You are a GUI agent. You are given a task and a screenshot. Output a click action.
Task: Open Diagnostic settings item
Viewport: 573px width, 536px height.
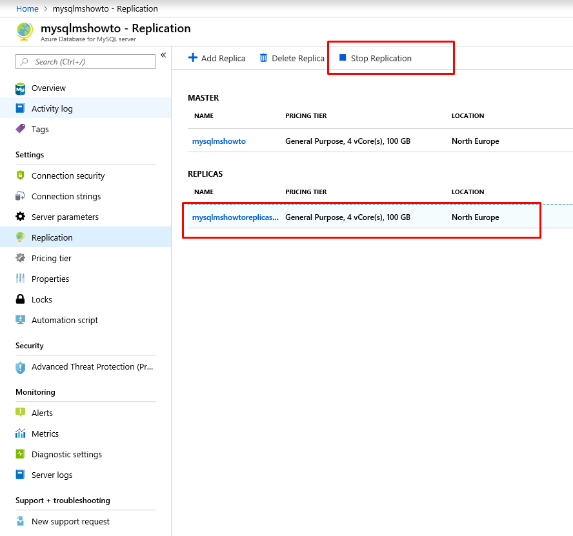(x=86, y=454)
